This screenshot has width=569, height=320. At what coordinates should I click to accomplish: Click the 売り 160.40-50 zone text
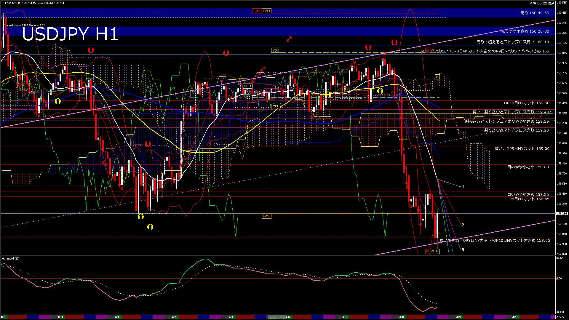coord(535,13)
